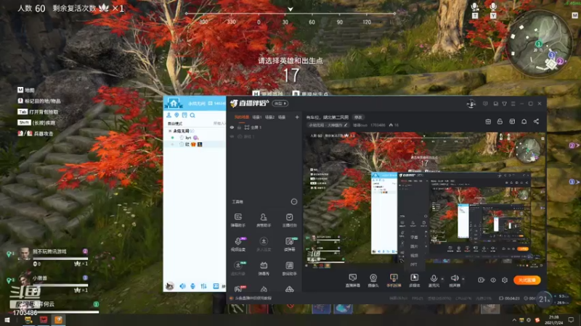Screen dimensions: 581x326
Task: Collapse the 永劫无间 channel tree node
Action: [x=170, y=131]
